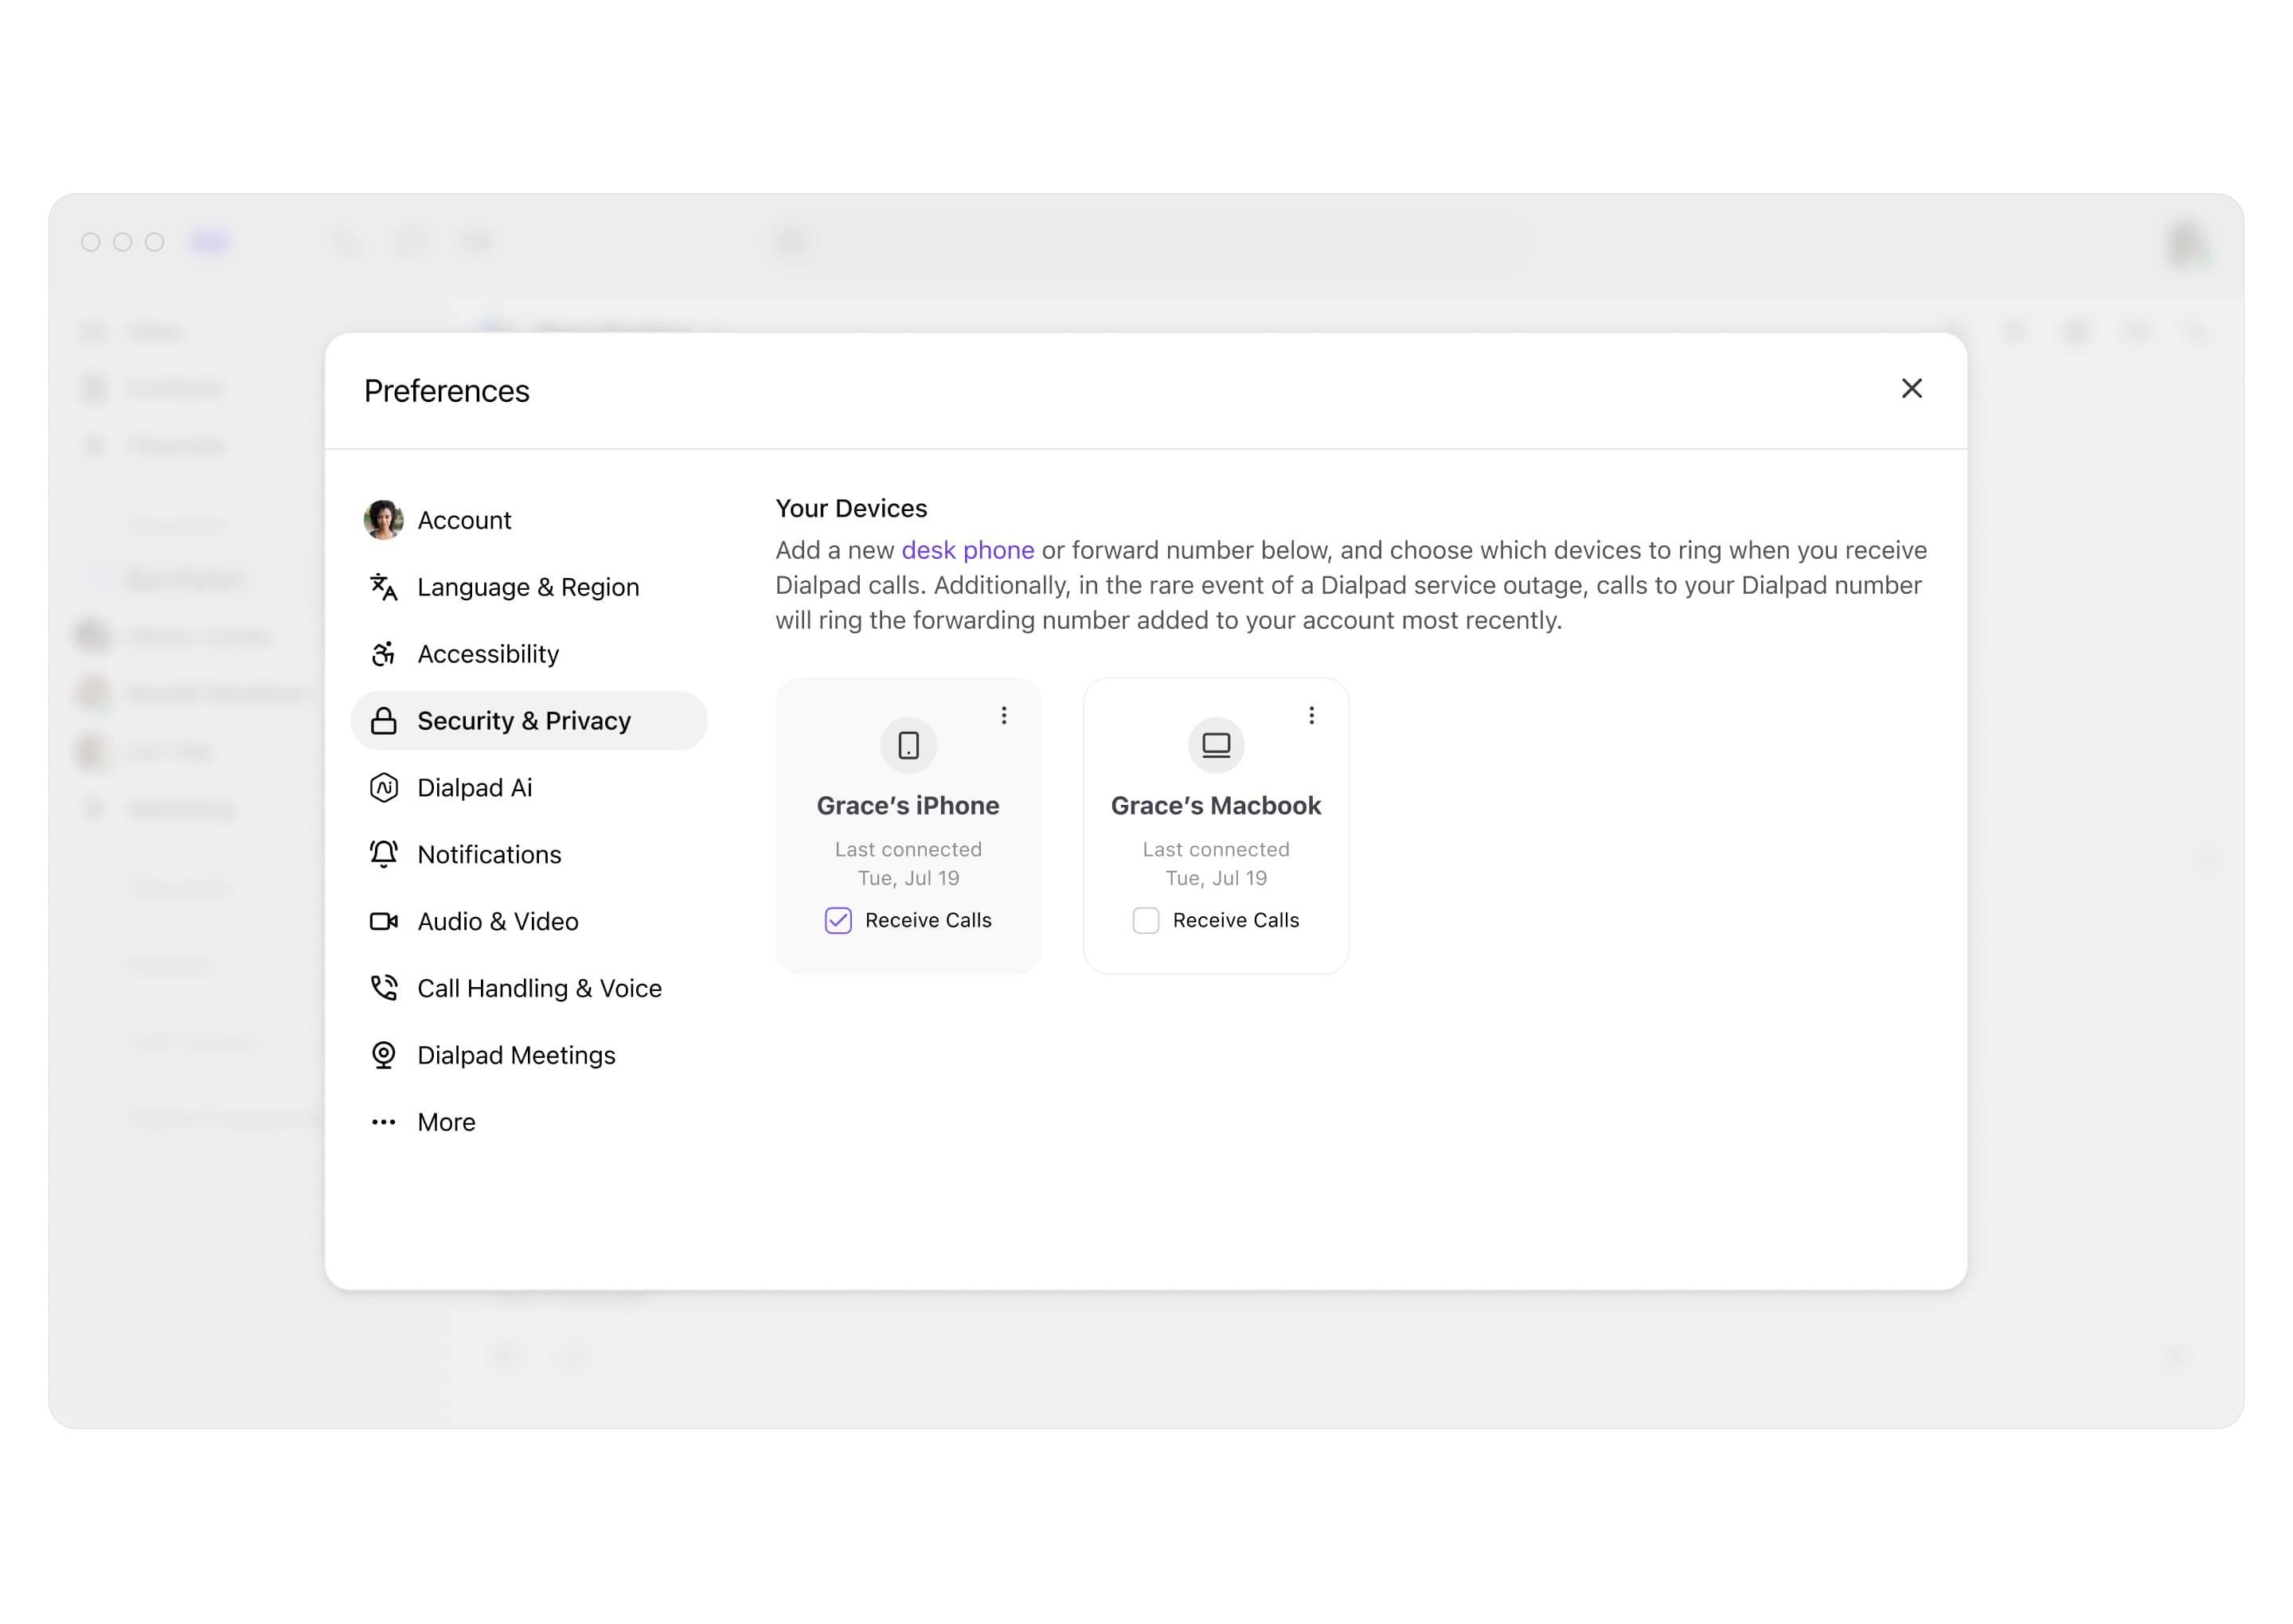Select the Notifications bell icon
This screenshot has width=2293, height=1624.
coord(383,853)
